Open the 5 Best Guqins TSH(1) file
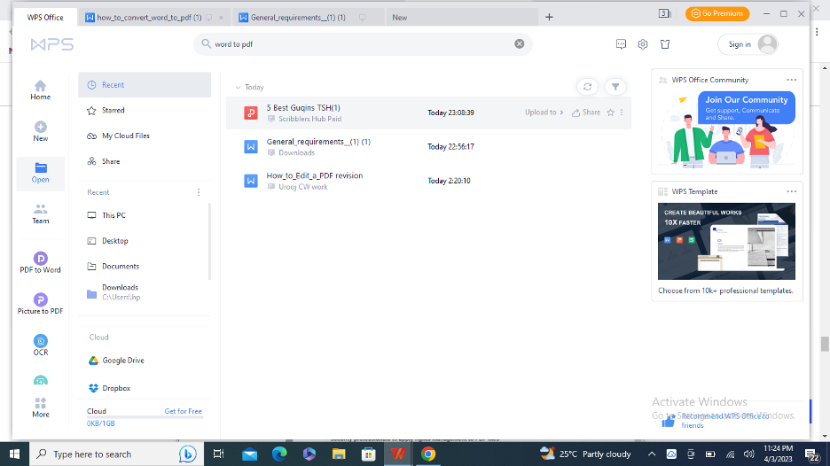Screen dimensions: 830x466 [428, 113]
